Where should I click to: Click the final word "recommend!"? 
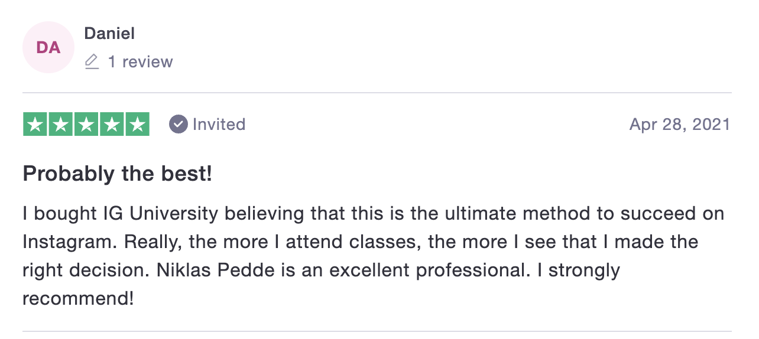pyautogui.click(x=78, y=299)
